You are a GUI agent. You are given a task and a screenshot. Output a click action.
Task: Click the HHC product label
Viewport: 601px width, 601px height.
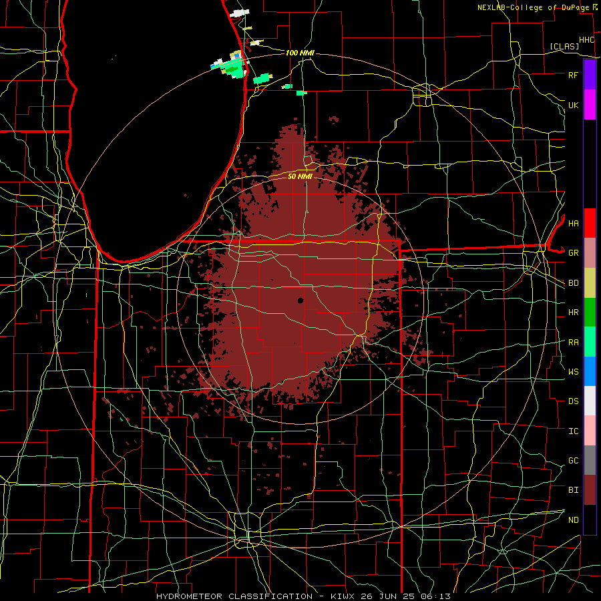(x=586, y=40)
